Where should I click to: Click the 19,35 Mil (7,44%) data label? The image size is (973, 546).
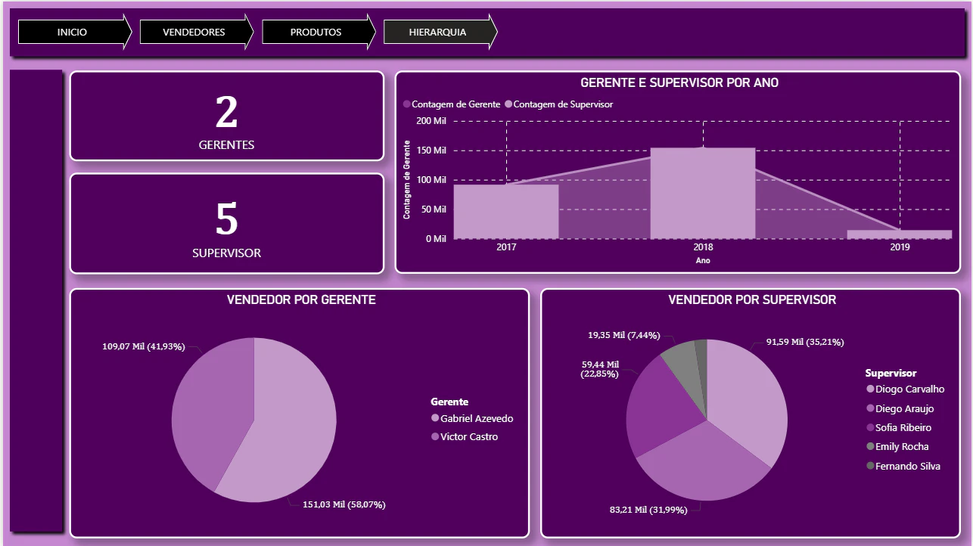point(624,335)
